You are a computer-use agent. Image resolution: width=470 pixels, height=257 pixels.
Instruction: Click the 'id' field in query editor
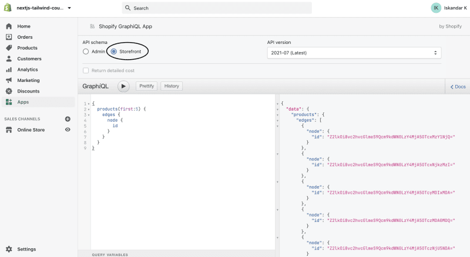tap(115, 126)
